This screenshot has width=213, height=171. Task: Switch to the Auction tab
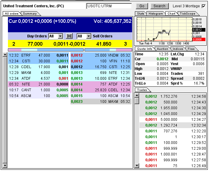(162, 49)
